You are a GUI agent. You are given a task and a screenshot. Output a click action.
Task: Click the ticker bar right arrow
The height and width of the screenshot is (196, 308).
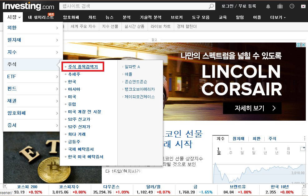coord(304,186)
